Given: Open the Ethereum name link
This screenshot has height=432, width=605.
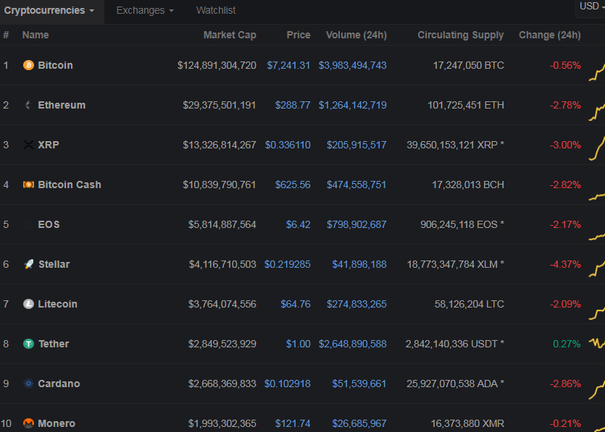Looking at the screenshot, I should [62, 105].
